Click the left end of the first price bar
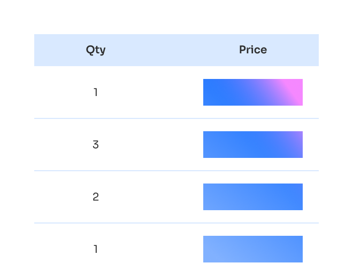Screen dimensions: 353x271 209,92
